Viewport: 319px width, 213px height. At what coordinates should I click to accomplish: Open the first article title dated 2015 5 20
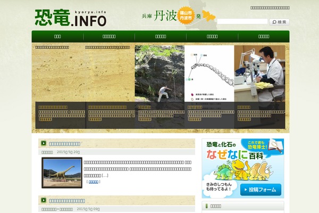pyautogui.click(x=65, y=144)
